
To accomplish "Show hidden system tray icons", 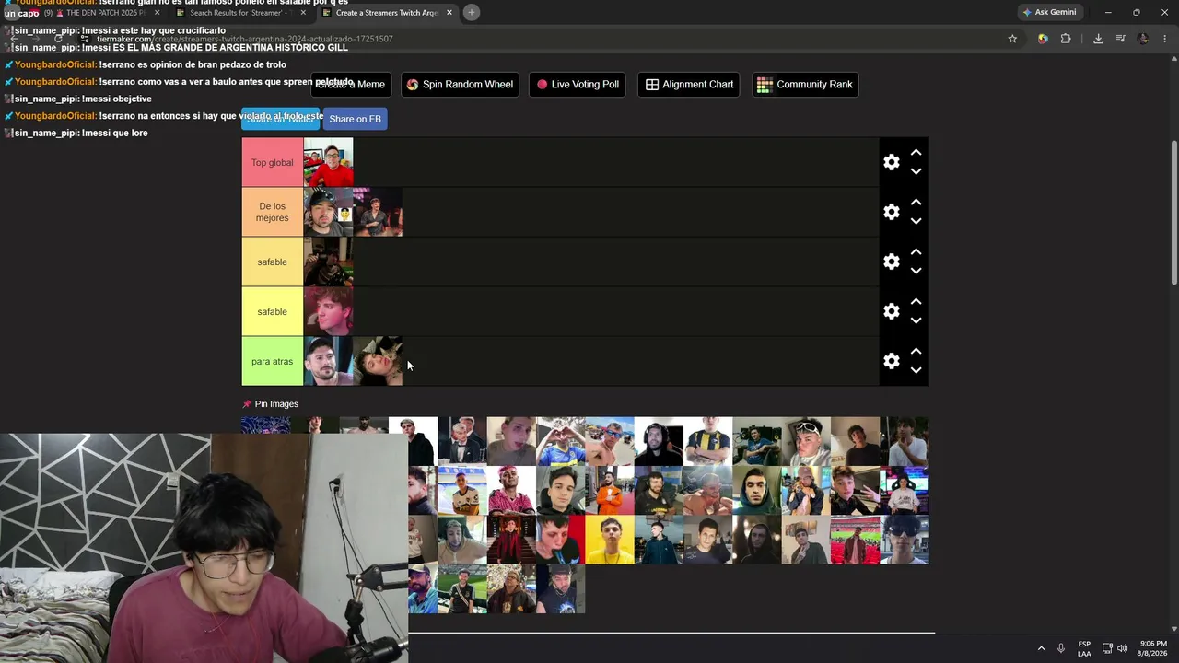I will (x=1041, y=648).
